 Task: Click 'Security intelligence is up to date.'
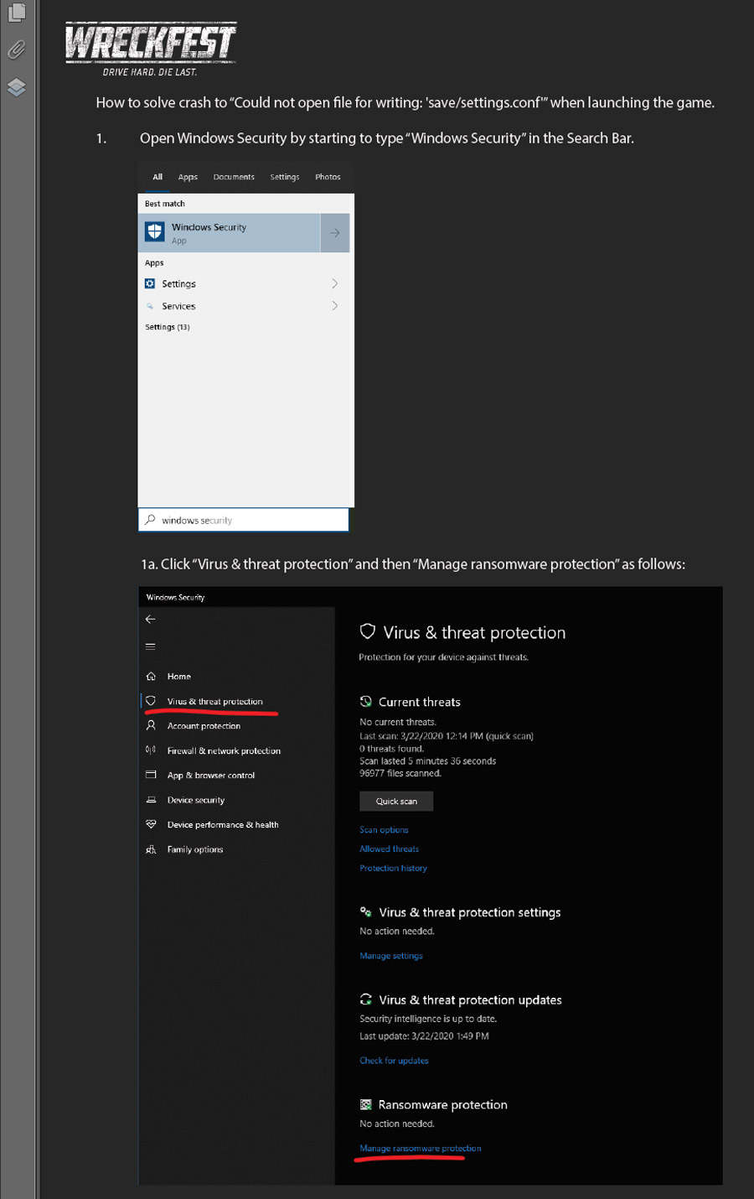coord(428,1019)
